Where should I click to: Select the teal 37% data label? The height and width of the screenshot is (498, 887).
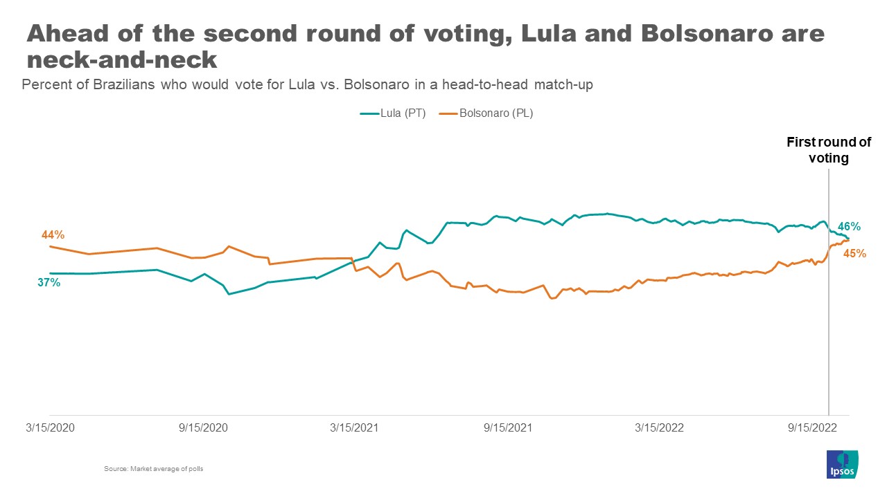pos(49,282)
